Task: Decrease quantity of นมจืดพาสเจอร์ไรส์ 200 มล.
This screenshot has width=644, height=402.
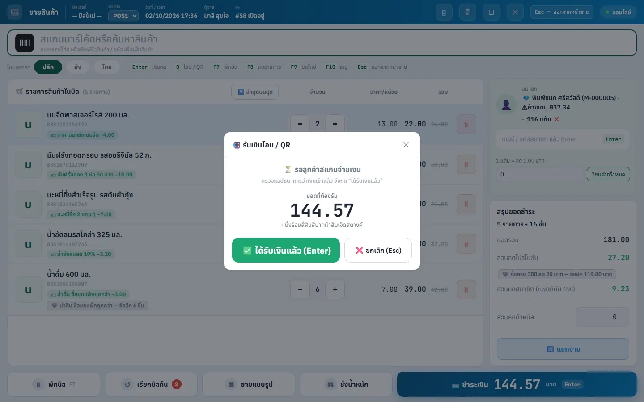Action: coord(300,124)
